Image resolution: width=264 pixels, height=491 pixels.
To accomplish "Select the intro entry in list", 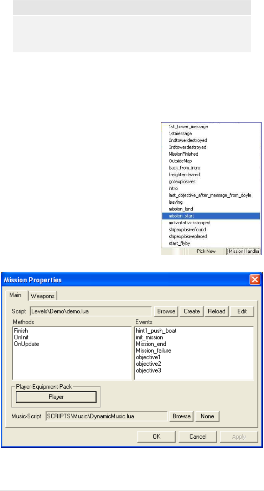I will 173,188.
